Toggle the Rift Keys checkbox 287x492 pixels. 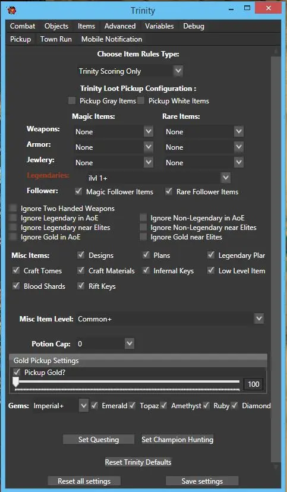point(81,286)
